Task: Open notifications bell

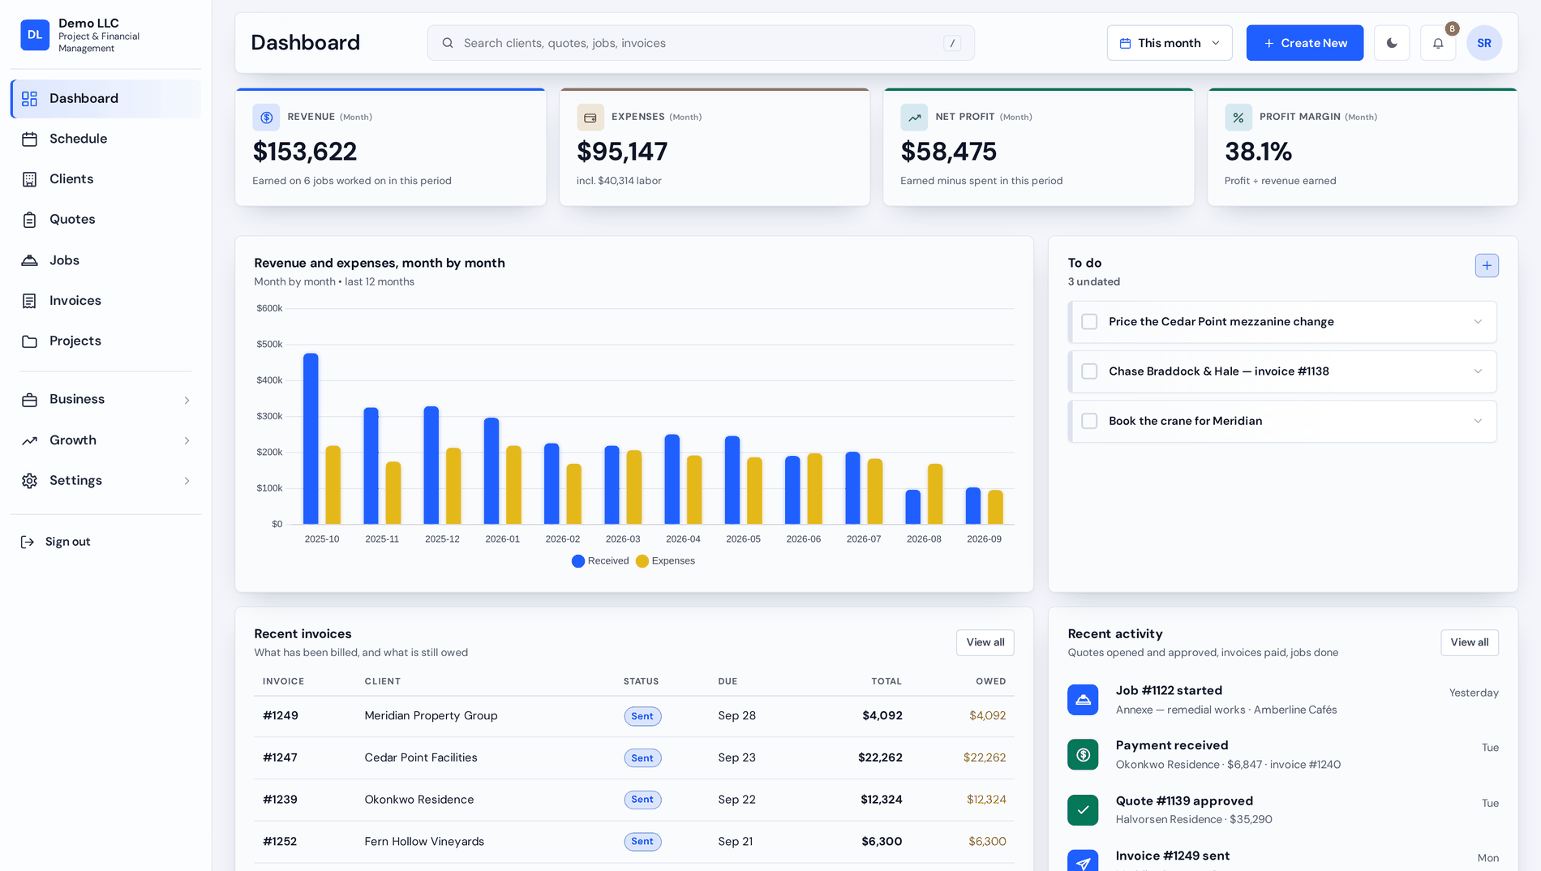Action: [x=1438, y=43]
